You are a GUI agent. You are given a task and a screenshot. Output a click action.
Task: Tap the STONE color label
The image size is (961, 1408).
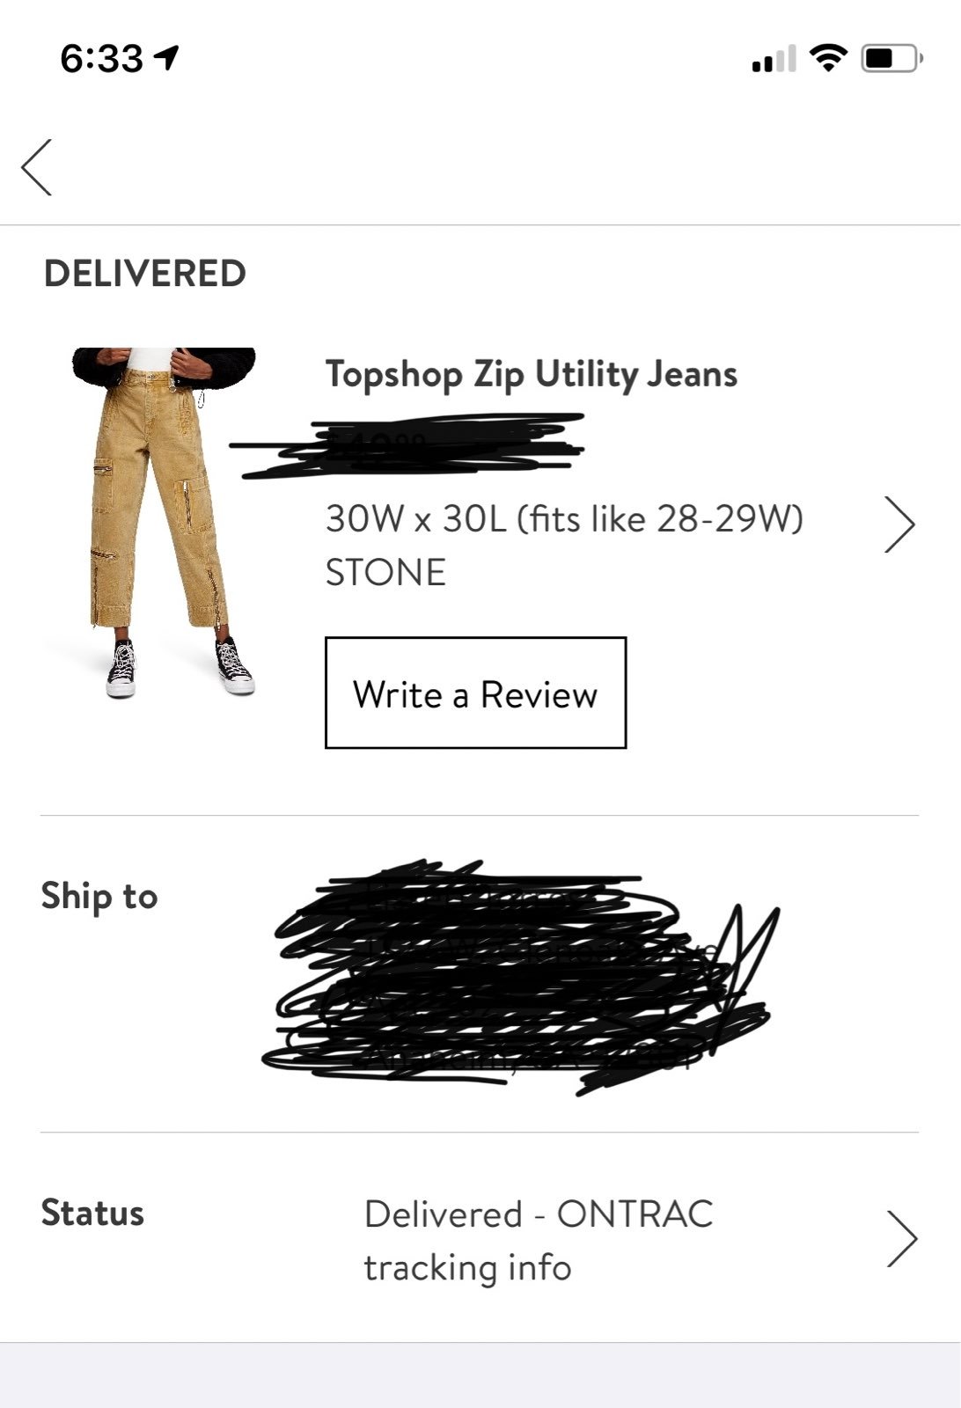click(385, 573)
